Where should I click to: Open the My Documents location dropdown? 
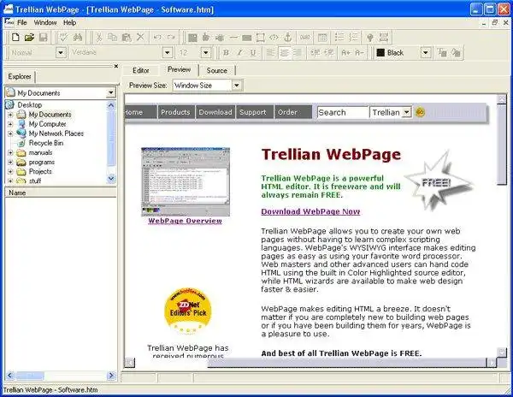click(111, 93)
